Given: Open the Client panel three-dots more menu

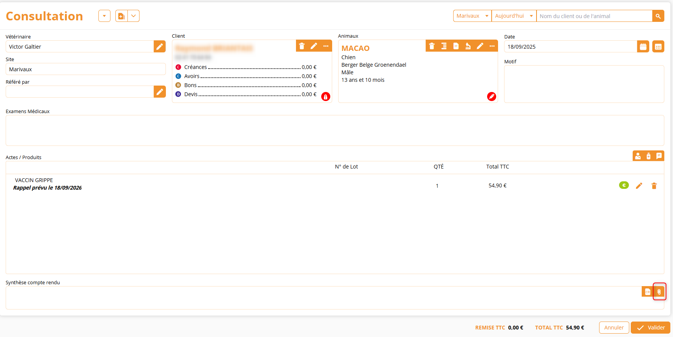Looking at the screenshot, I should 326,46.
